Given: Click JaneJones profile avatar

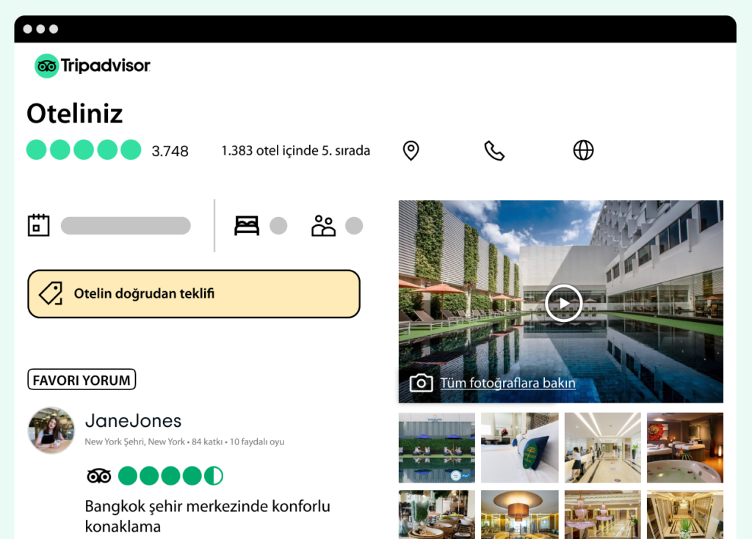Looking at the screenshot, I should pyautogui.click(x=51, y=430).
